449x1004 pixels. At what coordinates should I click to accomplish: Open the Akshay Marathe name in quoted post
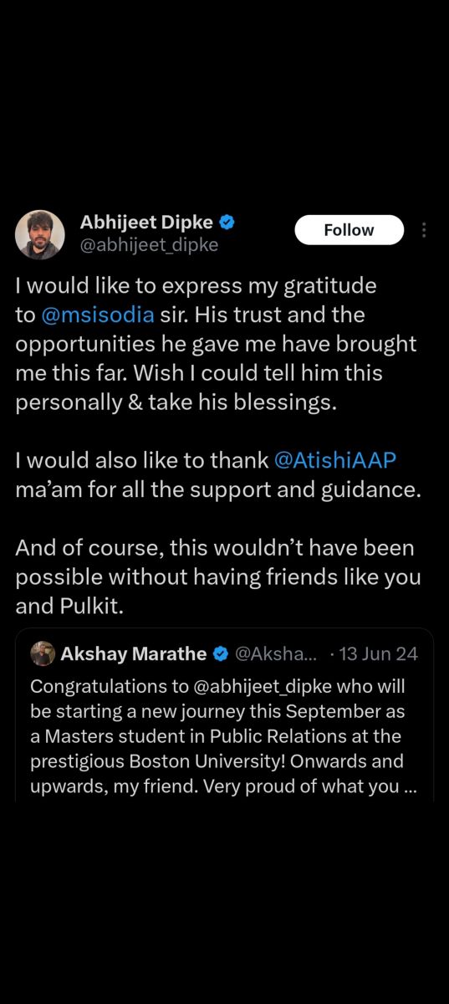click(134, 653)
